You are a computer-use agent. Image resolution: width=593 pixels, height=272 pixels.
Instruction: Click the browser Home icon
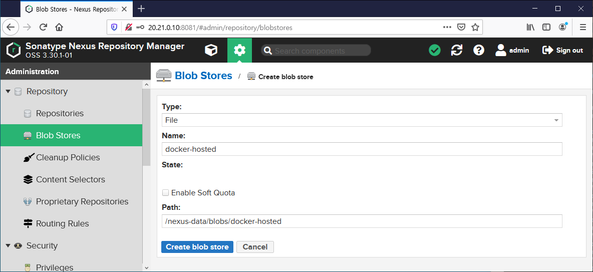pyautogui.click(x=59, y=27)
